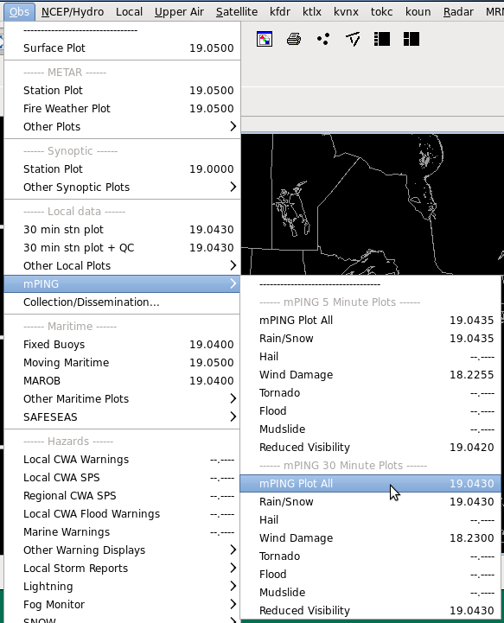
Task: Click the printer icon in toolbar
Action: pyautogui.click(x=294, y=39)
